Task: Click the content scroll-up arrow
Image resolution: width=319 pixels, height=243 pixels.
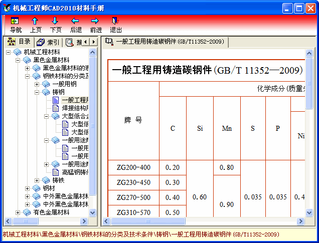Action: pos(309,53)
